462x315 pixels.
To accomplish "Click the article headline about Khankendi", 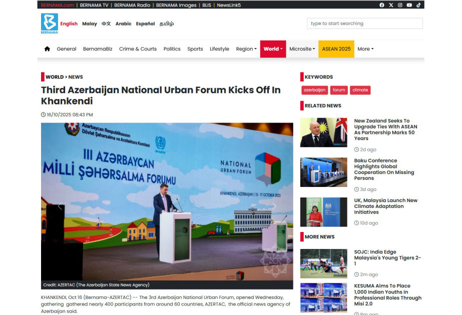I will (161, 95).
